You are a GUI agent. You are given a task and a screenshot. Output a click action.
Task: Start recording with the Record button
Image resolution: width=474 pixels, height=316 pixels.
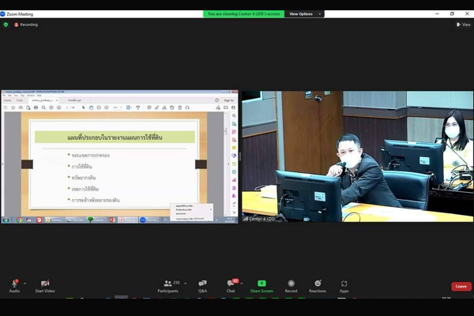tap(291, 285)
